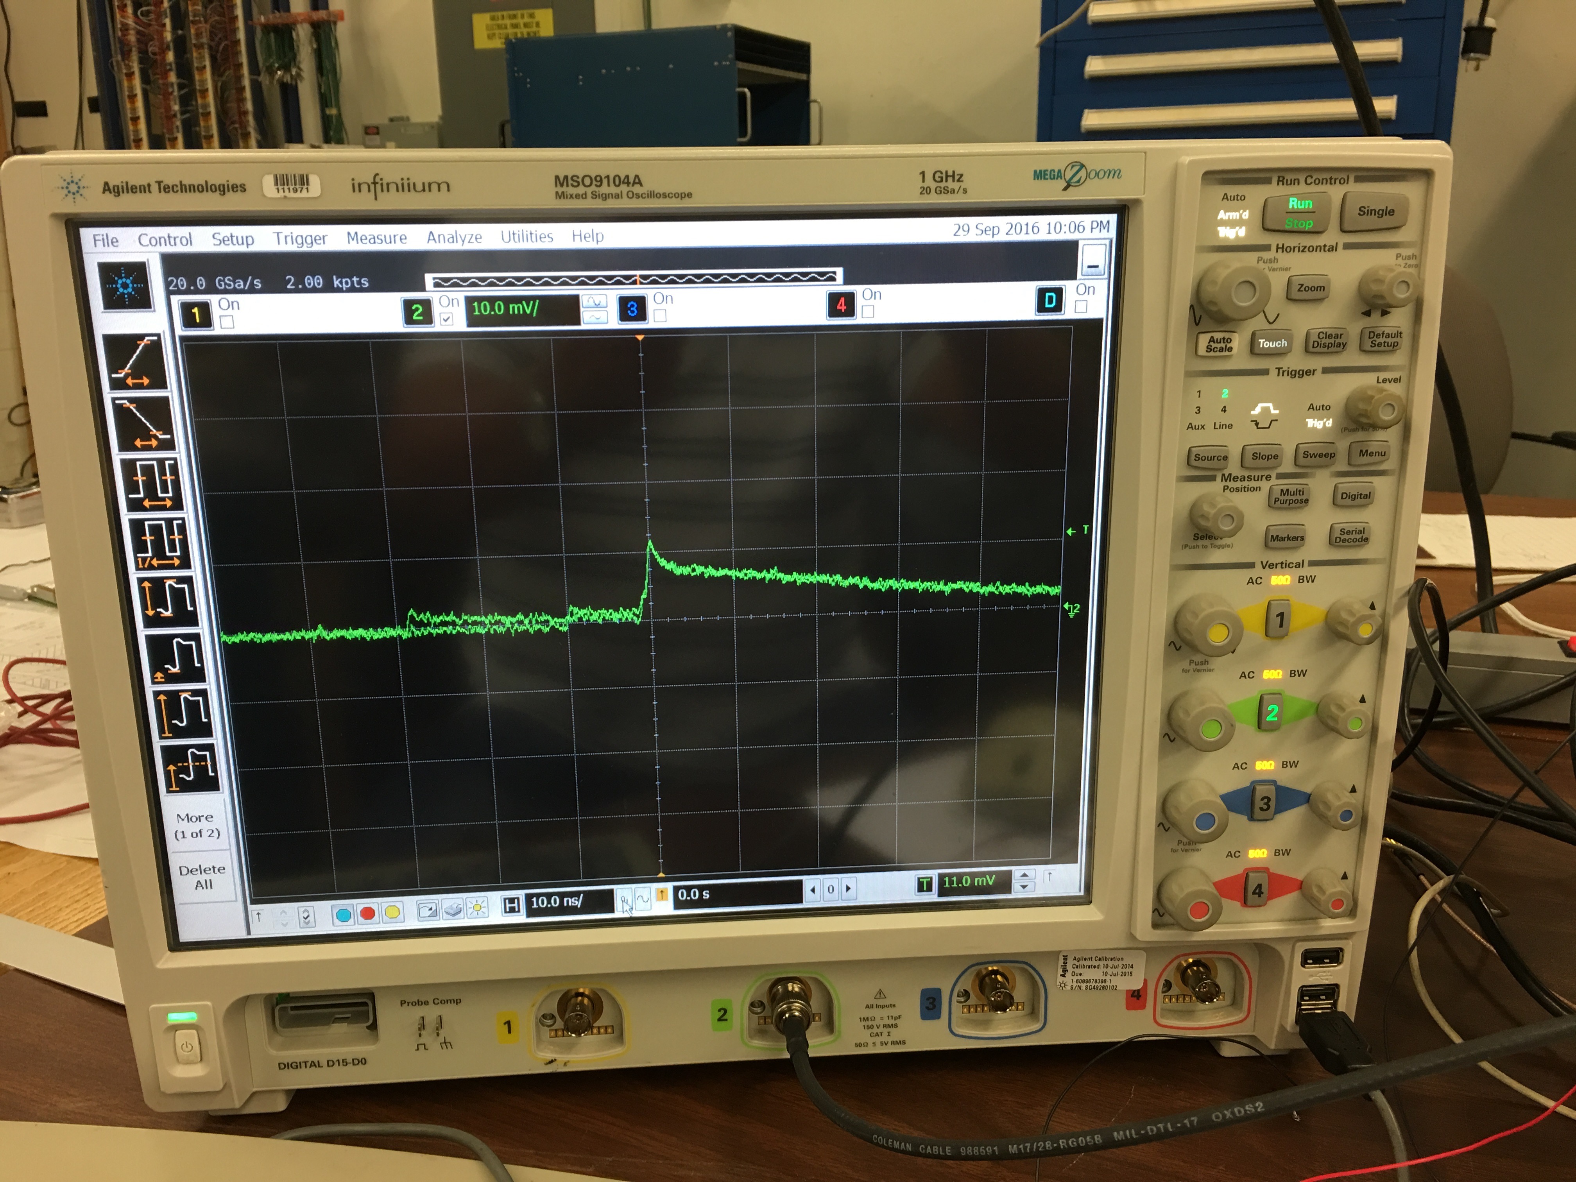The width and height of the screenshot is (1576, 1182).
Task: Select the rise time measurement icon
Action: (135, 362)
